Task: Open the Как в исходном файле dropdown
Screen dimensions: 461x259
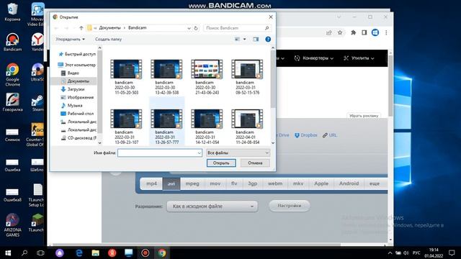Action: pyautogui.click(x=212, y=206)
